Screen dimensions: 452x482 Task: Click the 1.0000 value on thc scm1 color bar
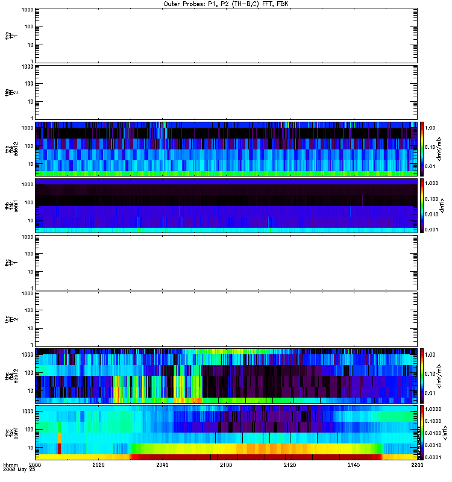(433, 409)
